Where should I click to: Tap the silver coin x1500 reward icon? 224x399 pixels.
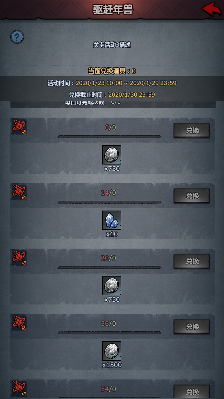pyautogui.click(x=112, y=351)
